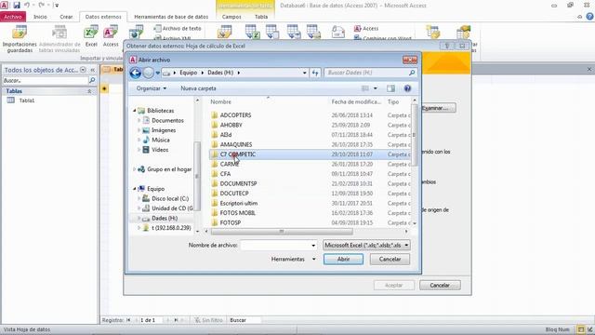
Task: Select Documentos in the navigation tree
Action: (x=167, y=120)
